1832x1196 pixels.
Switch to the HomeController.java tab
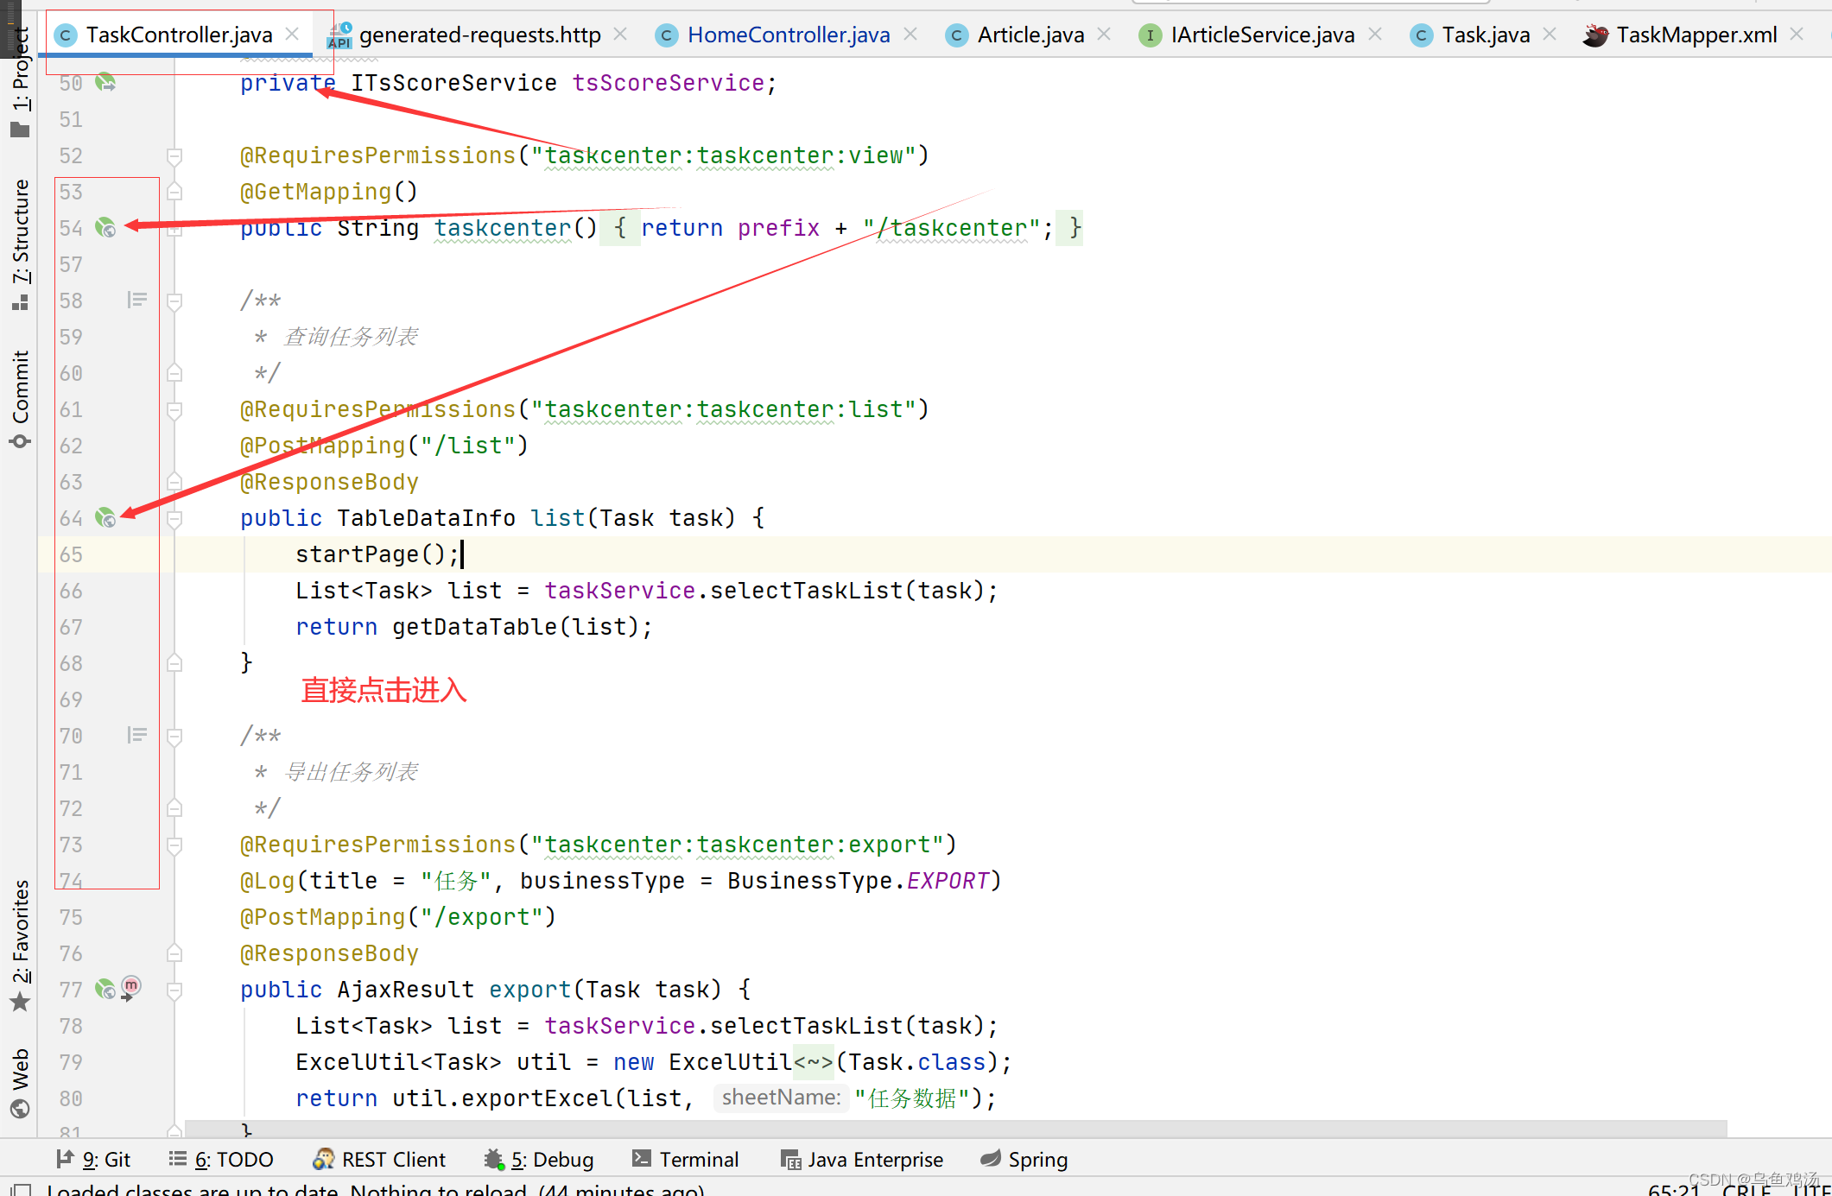(x=787, y=35)
